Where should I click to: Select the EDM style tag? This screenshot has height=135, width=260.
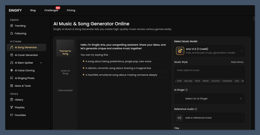pyautogui.click(x=179, y=81)
